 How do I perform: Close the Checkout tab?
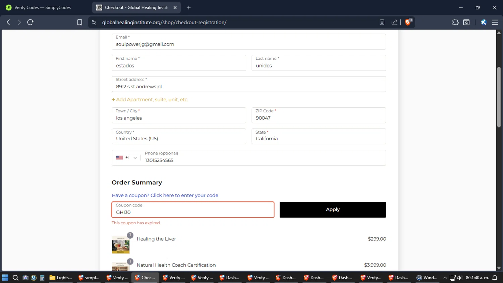[x=175, y=7]
